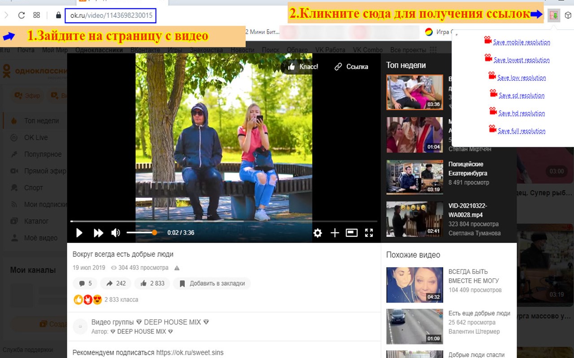Toggle mini player mode
The width and height of the screenshot is (574, 358).
[352, 233]
